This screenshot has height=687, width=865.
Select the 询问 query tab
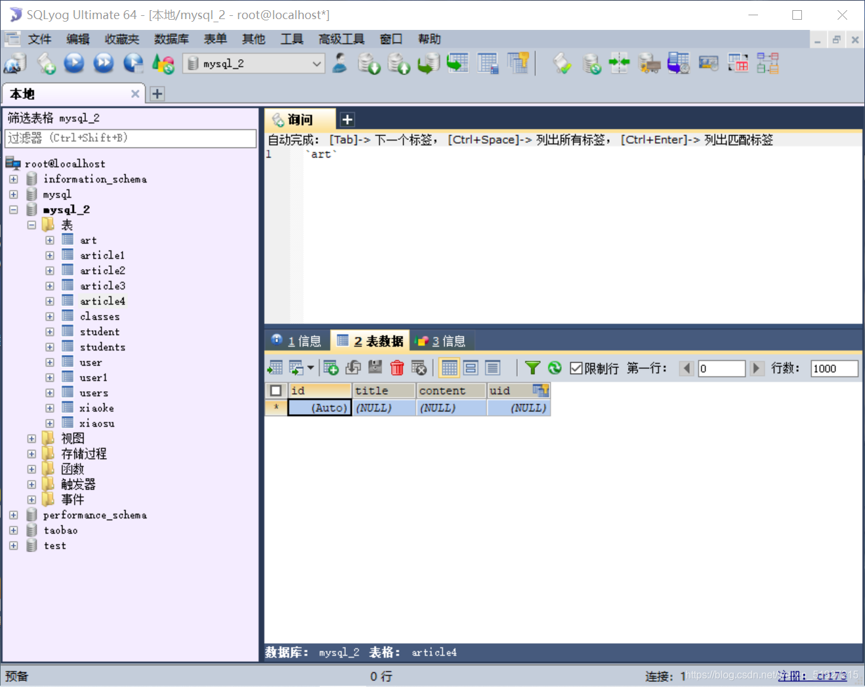[299, 120]
